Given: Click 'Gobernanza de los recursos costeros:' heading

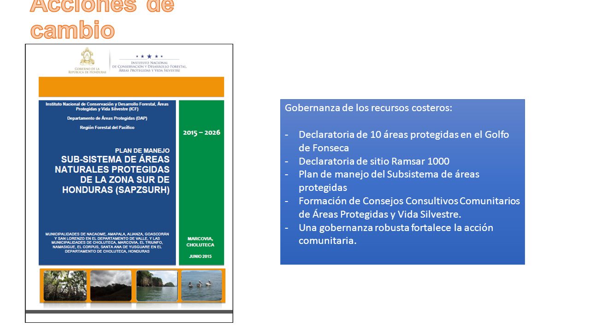Looking at the screenshot, I should point(369,108).
